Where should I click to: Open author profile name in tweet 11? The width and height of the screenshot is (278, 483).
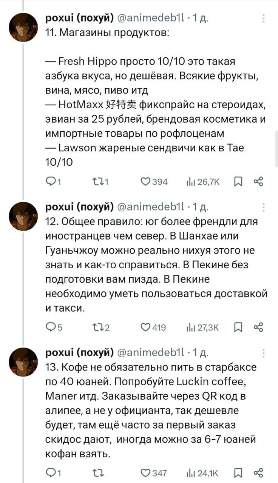coord(79,18)
